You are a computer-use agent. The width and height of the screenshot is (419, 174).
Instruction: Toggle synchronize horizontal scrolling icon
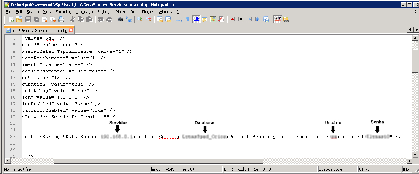coord(168,20)
